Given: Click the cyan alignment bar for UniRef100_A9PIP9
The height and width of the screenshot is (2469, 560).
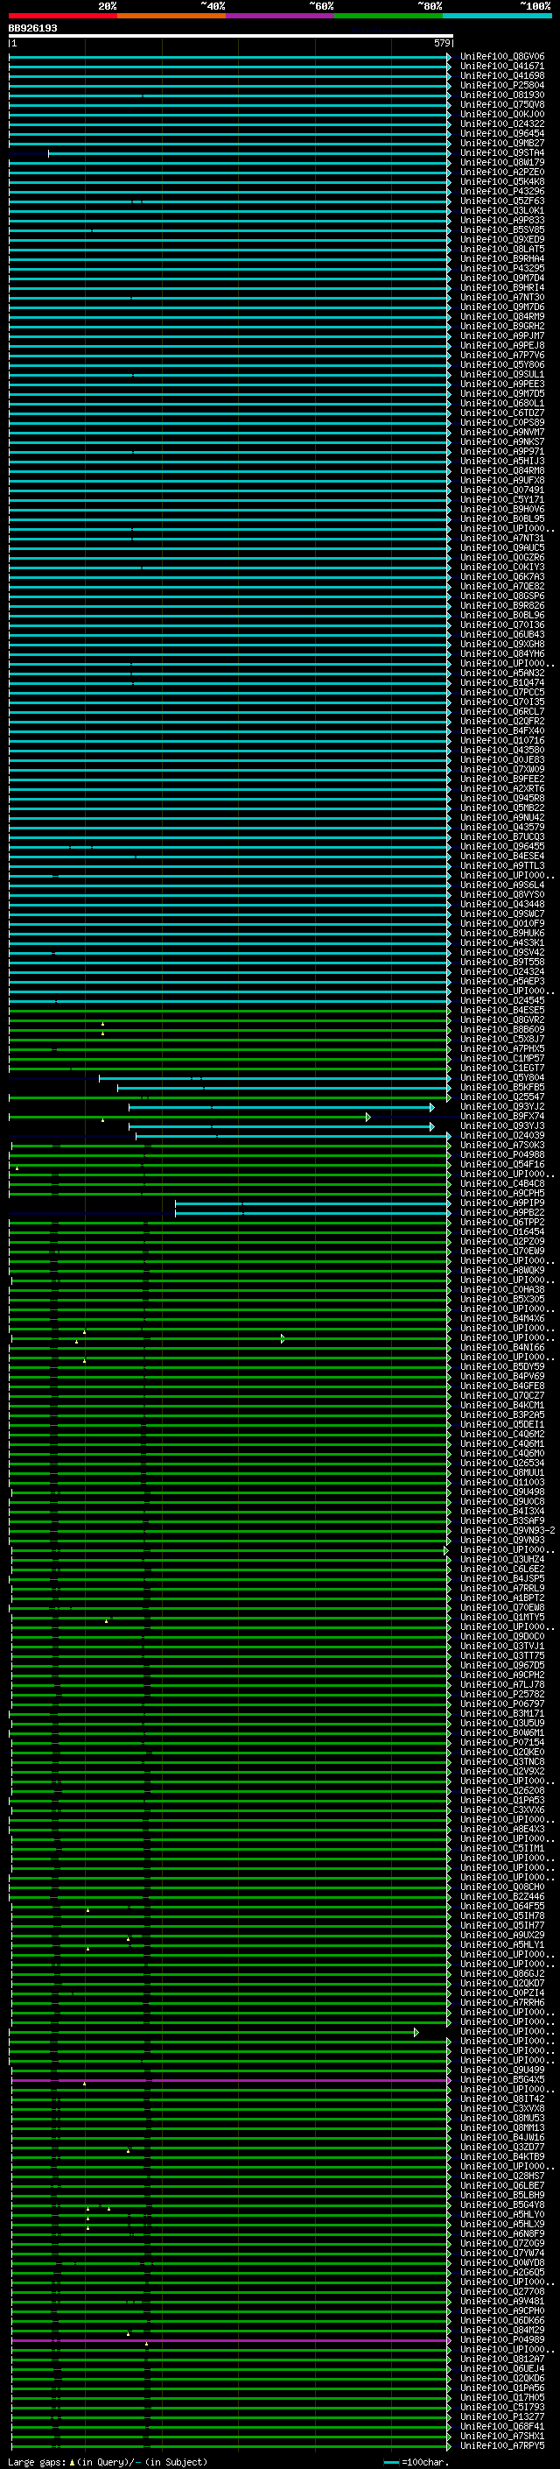Looking at the screenshot, I should [312, 1203].
